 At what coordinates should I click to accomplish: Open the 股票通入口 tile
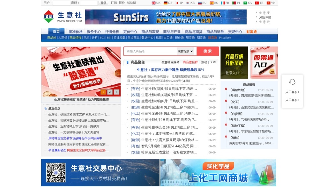coord(264,63)
